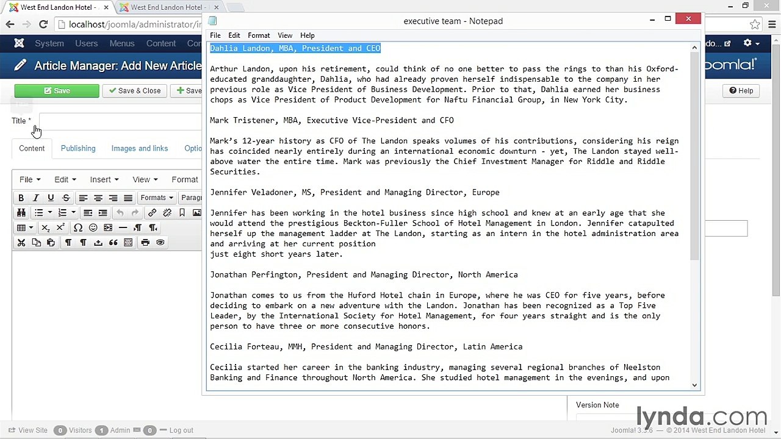
Task: Open the editor Insert menu dropdown
Action: (104, 179)
